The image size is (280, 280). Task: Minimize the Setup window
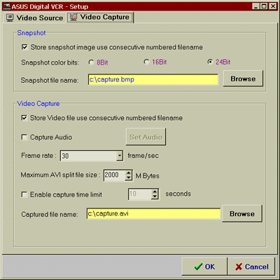(x=255, y=6)
